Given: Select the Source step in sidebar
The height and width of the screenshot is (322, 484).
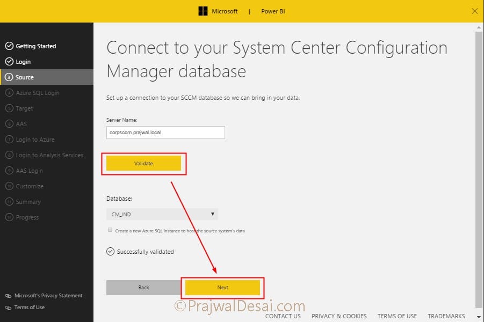Looking at the screenshot, I should 47,77.
